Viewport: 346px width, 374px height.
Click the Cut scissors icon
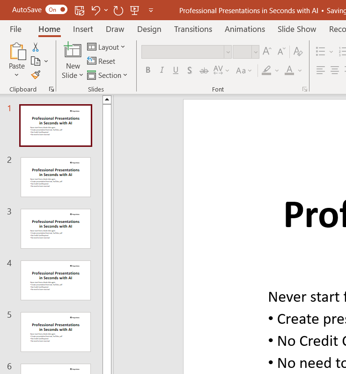pos(36,47)
